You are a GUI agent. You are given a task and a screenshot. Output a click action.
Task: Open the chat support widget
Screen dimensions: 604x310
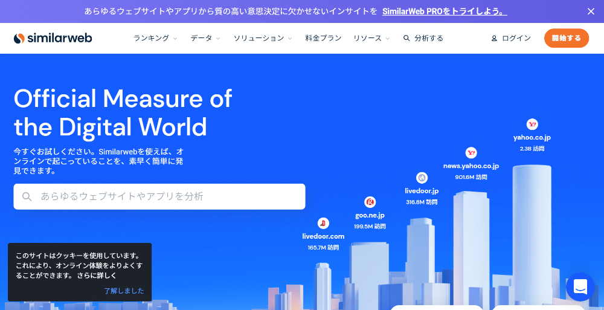pyautogui.click(x=580, y=287)
